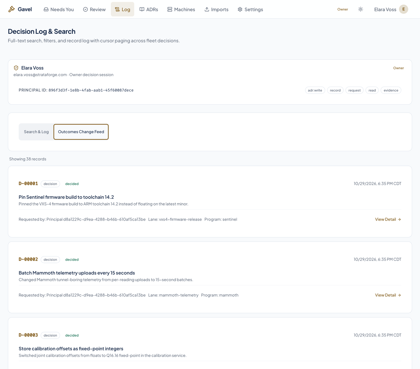Click Program: mammoth text
420x369 pixels.
220,295
